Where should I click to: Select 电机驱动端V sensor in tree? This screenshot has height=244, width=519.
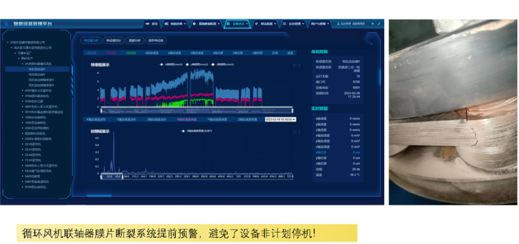pyautogui.click(x=37, y=75)
